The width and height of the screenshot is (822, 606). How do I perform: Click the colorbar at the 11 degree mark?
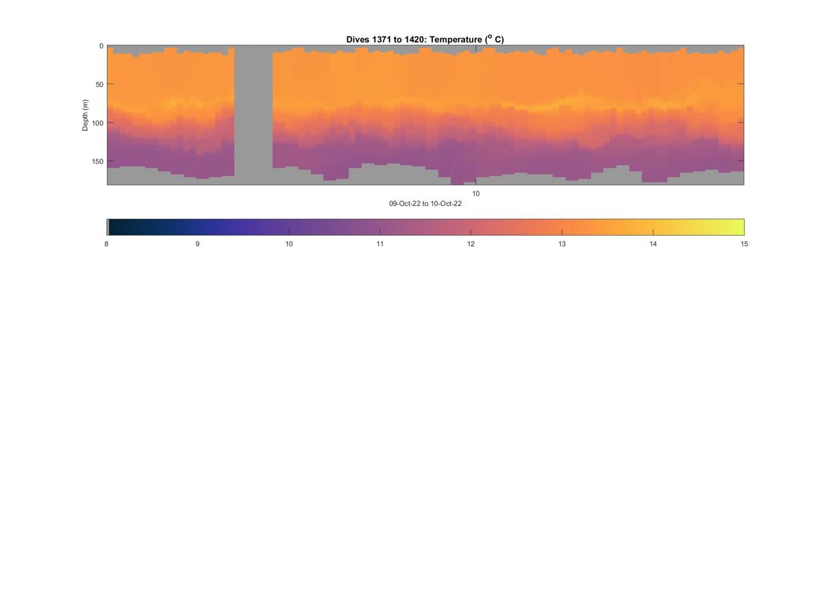pyautogui.click(x=380, y=227)
